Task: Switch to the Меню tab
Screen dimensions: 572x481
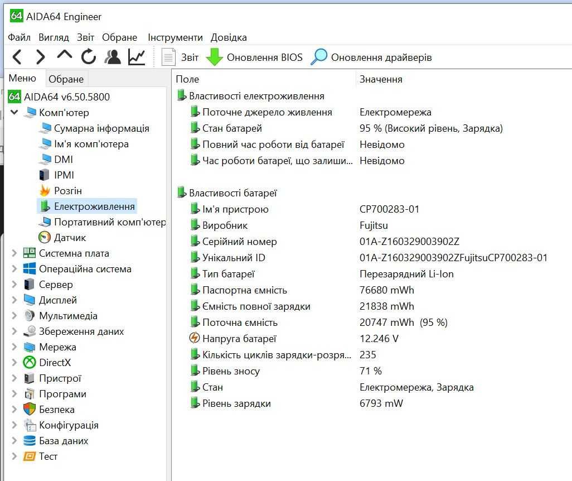Action: click(22, 78)
